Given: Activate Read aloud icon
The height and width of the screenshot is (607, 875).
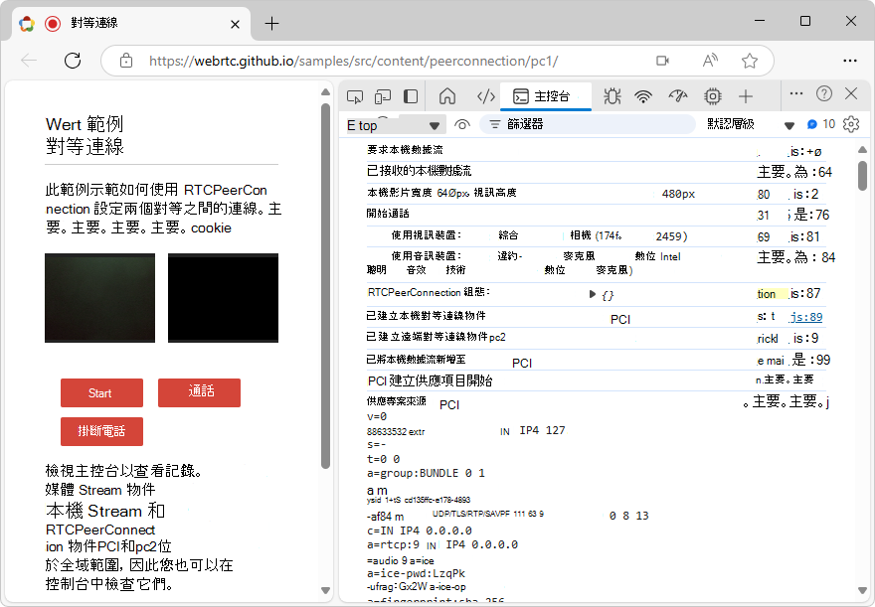Looking at the screenshot, I should tap(710, 61).
